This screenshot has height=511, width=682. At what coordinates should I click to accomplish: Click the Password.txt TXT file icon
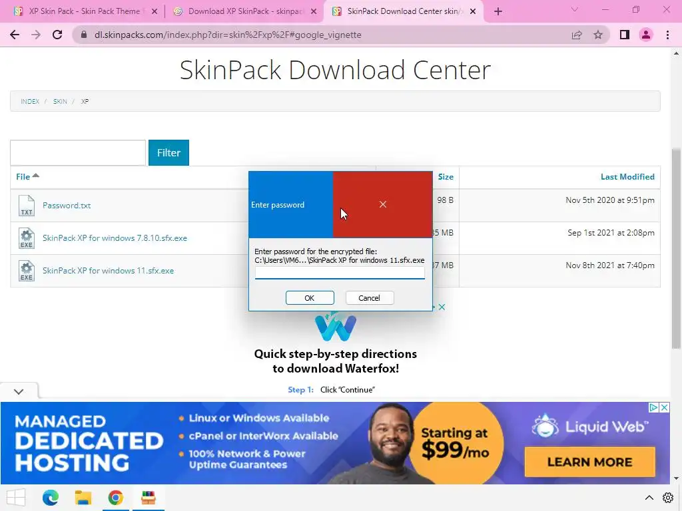tap(27, 205)
